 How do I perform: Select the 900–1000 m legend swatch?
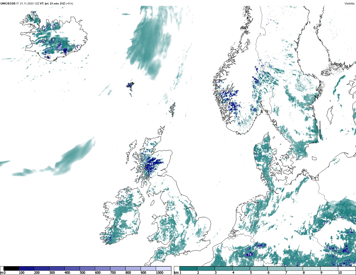click(148, 269)
